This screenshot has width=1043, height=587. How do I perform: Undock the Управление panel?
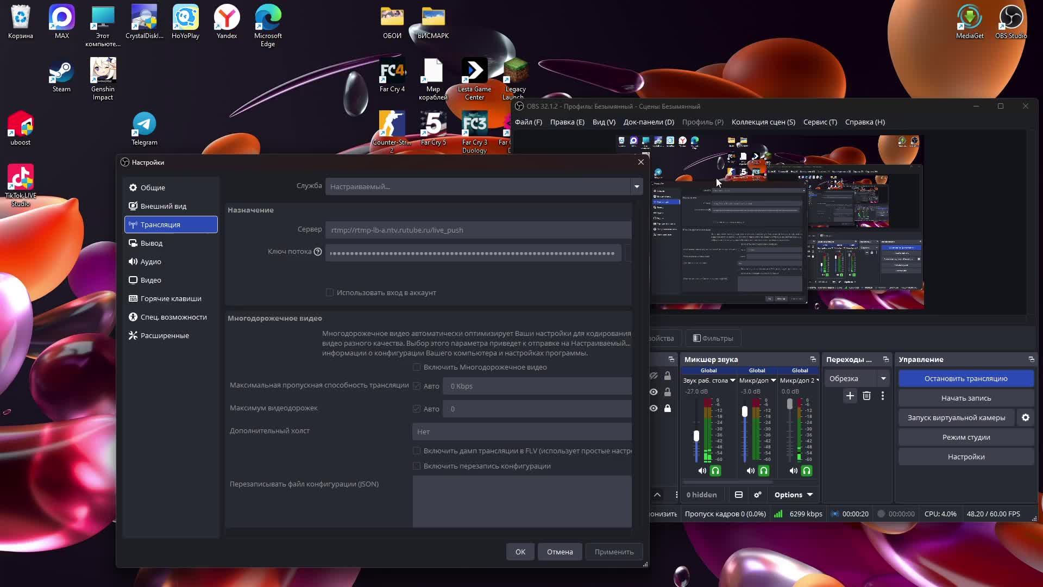1032,359
